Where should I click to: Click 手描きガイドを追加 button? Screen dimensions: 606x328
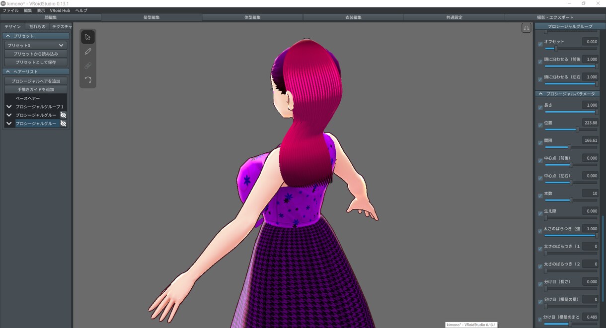36,89
